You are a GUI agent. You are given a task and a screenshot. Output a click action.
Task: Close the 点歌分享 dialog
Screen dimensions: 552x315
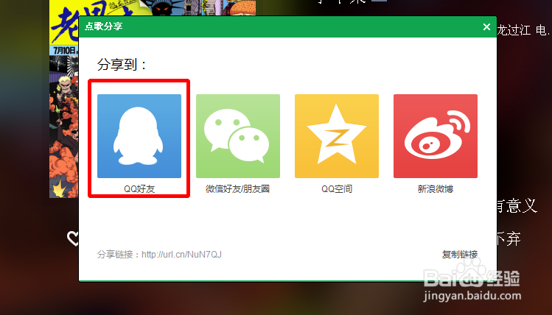click(x=486, y=26)
